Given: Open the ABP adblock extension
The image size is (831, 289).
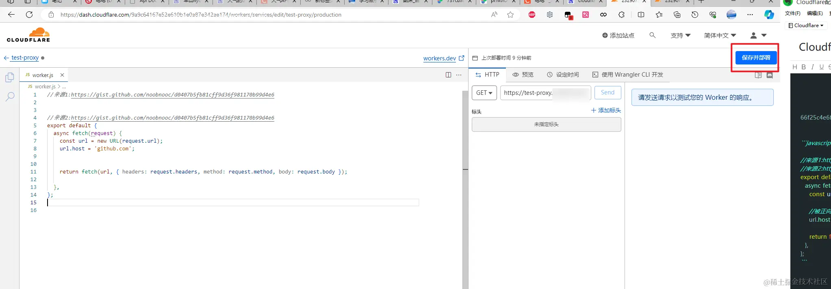Looking at the screenshot, I should (x=532, y=15).
